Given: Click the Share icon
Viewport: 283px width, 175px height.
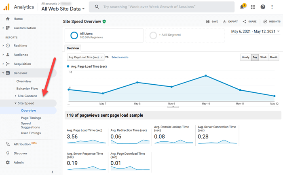Looking at the screenshot, I should [244, 21].
